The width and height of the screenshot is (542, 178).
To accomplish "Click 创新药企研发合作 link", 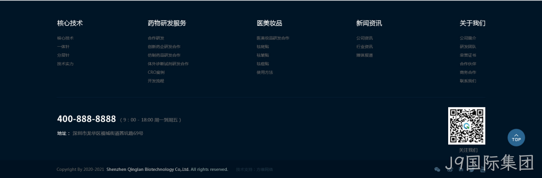I will 164,47.
